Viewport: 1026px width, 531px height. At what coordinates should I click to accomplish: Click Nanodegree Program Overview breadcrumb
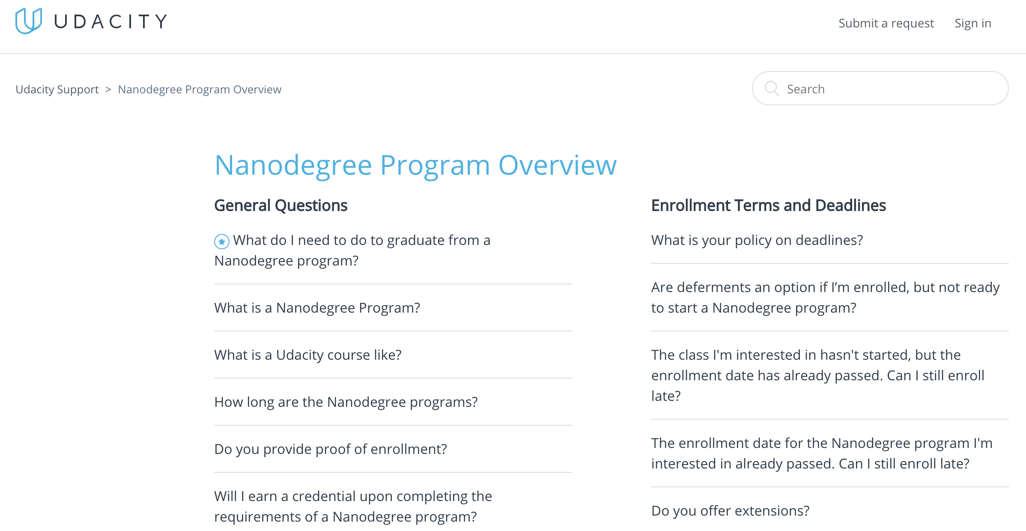[x=200, y=89]
